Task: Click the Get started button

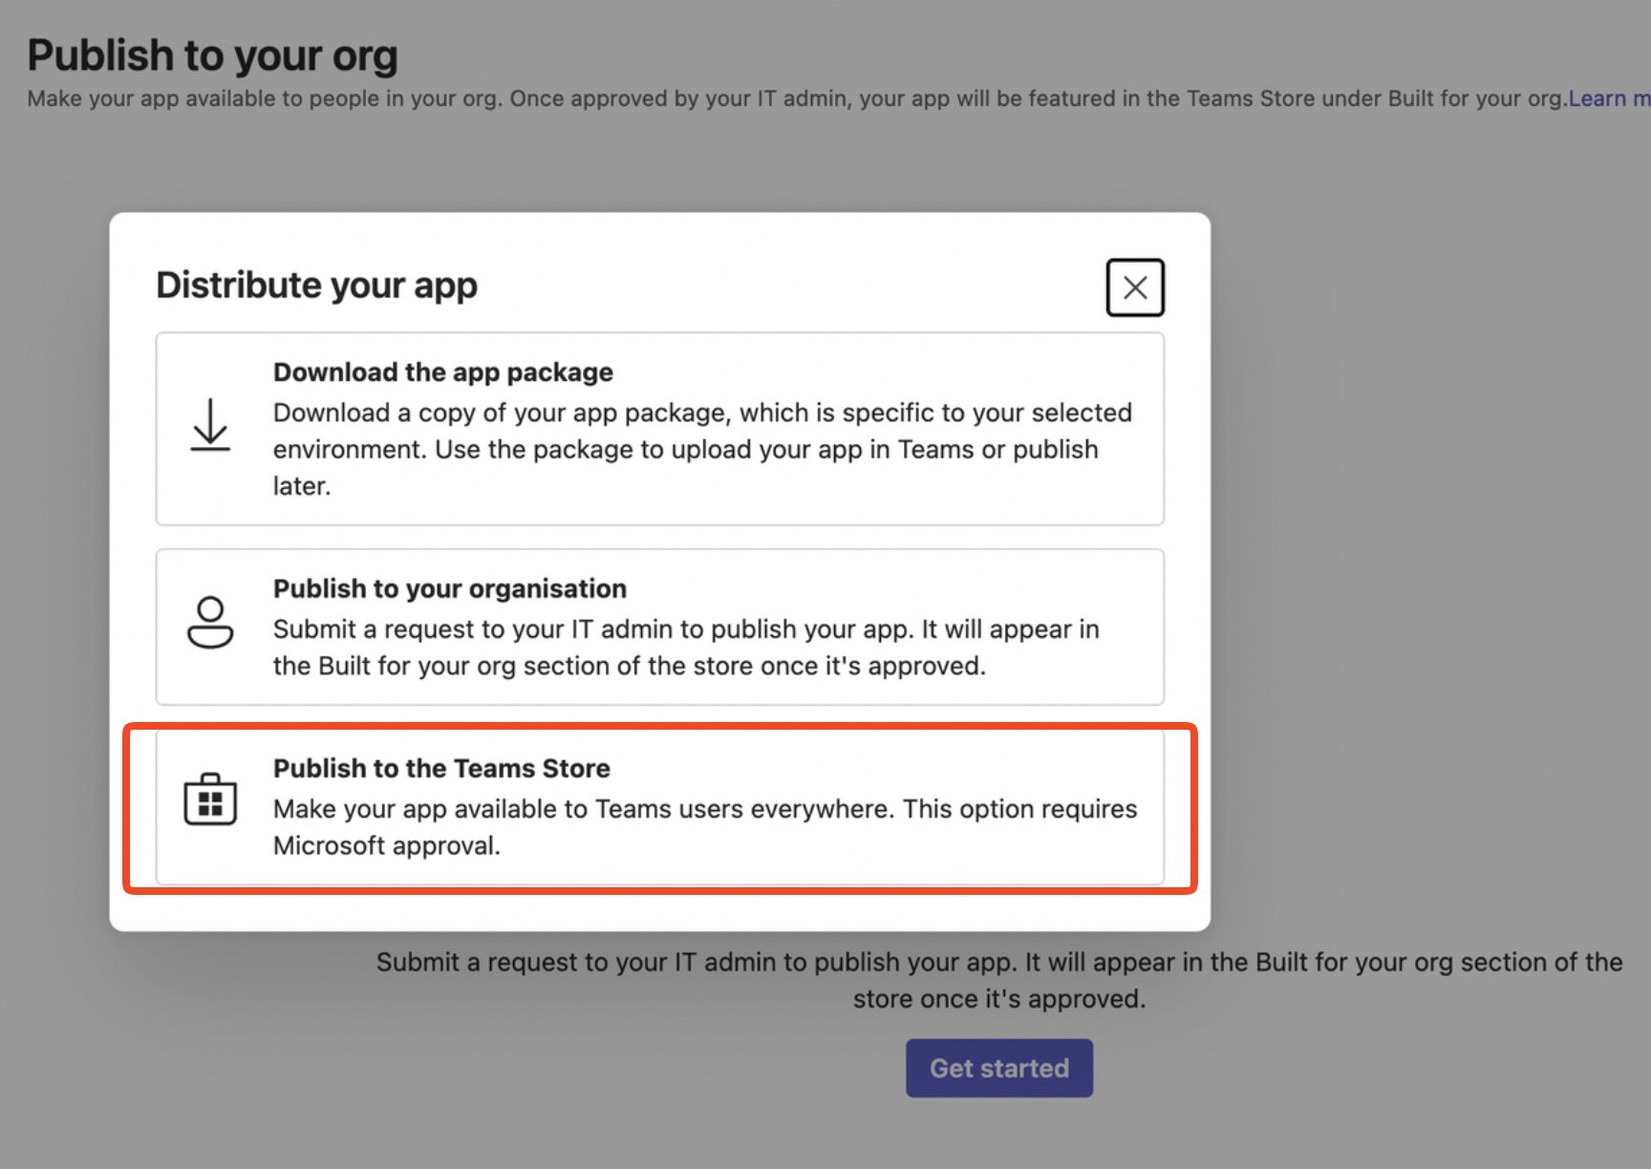Action: pos(999,1068)
